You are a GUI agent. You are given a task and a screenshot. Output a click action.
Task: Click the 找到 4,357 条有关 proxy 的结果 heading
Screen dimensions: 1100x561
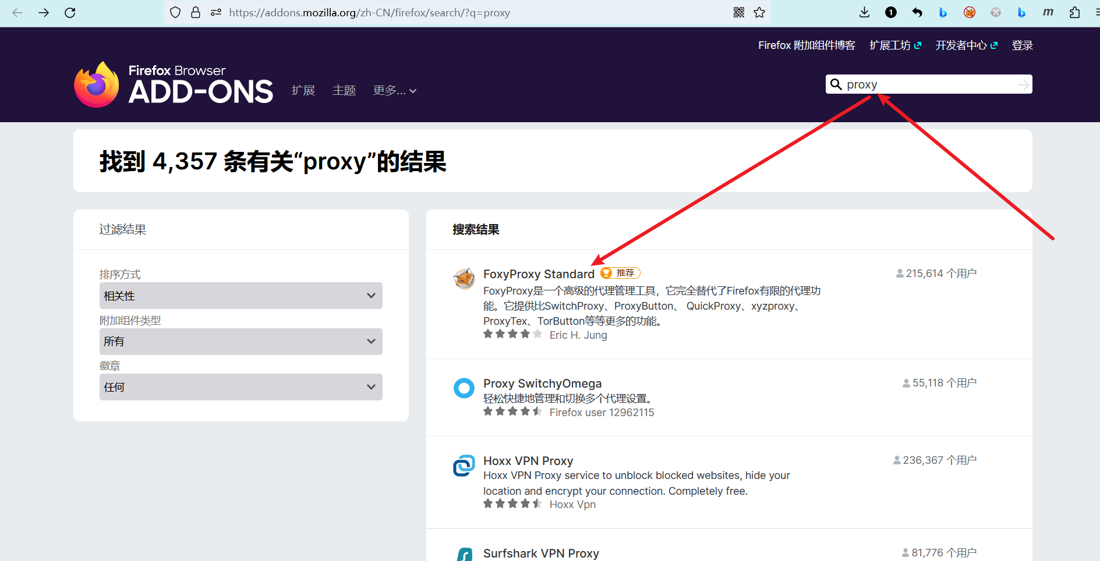coord(273,161)
